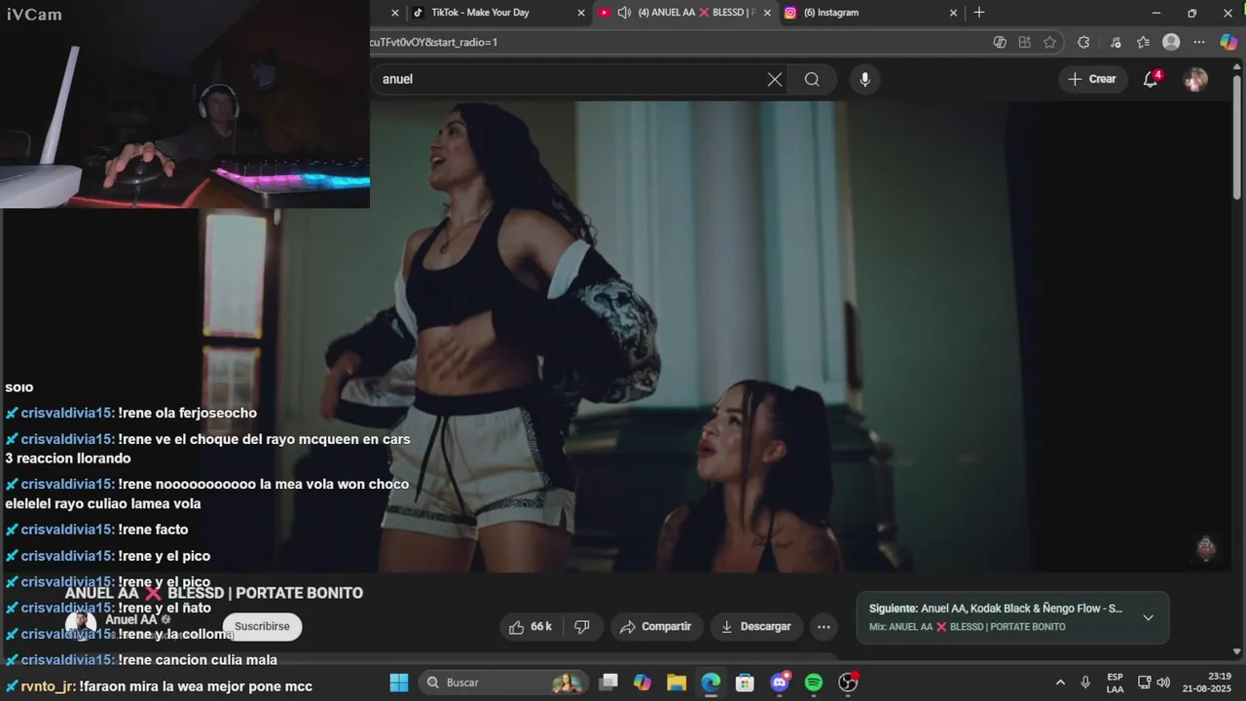Expand the Siguiente mix queue panel
Image resolution: width=1246 pixels, height=701 pixels.
click(x=1148, y=617)
